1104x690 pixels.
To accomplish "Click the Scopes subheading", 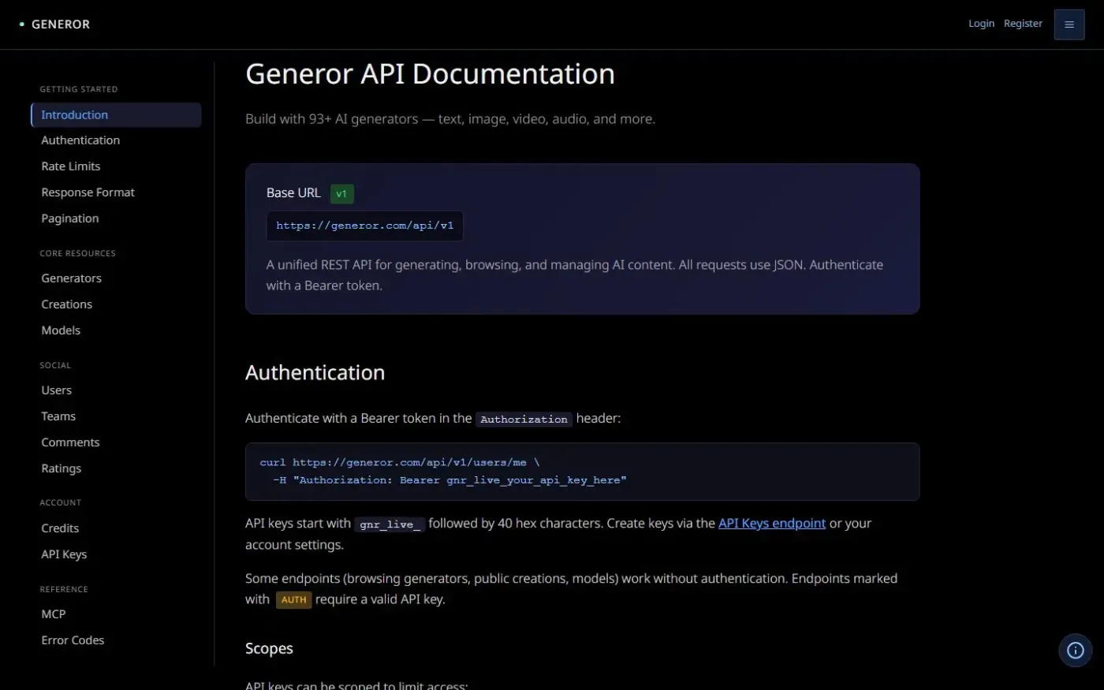I will tap(269, 648).
